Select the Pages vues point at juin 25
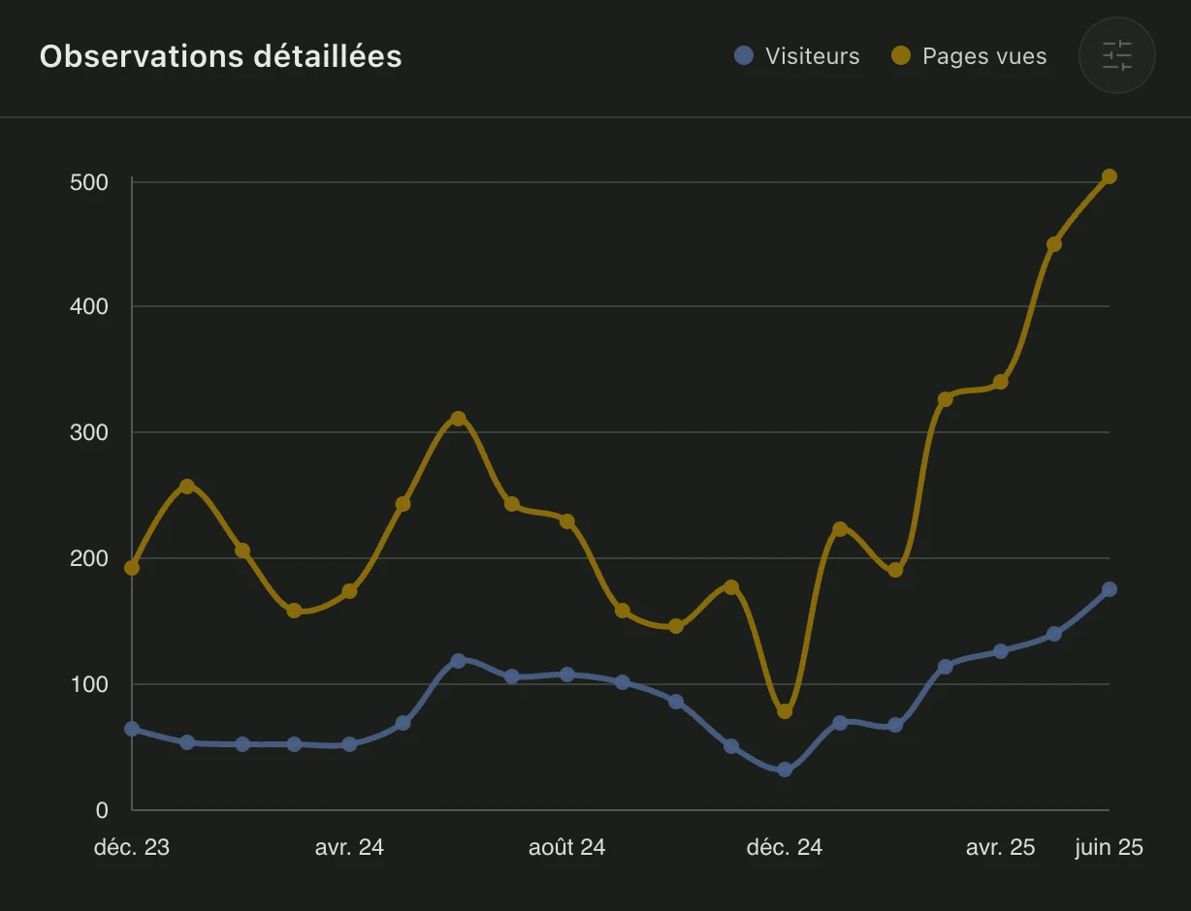 click(x=1110, y=176)
